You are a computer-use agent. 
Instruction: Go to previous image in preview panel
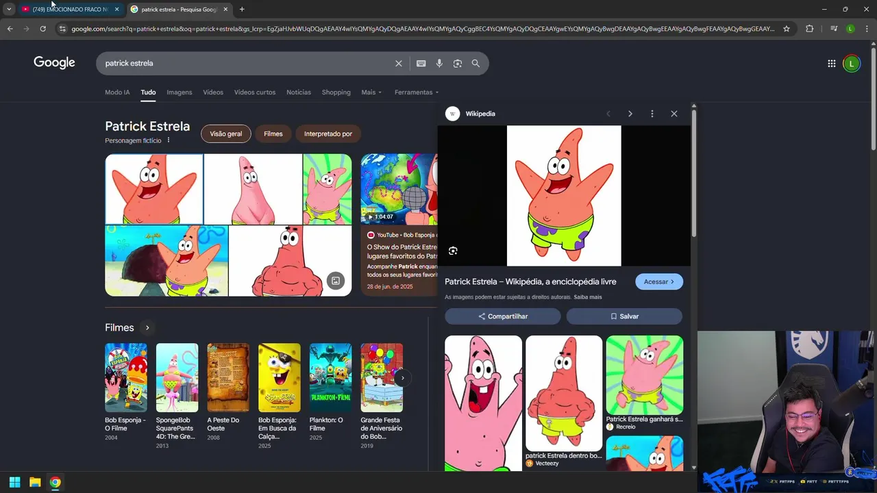tap(608, 114)
